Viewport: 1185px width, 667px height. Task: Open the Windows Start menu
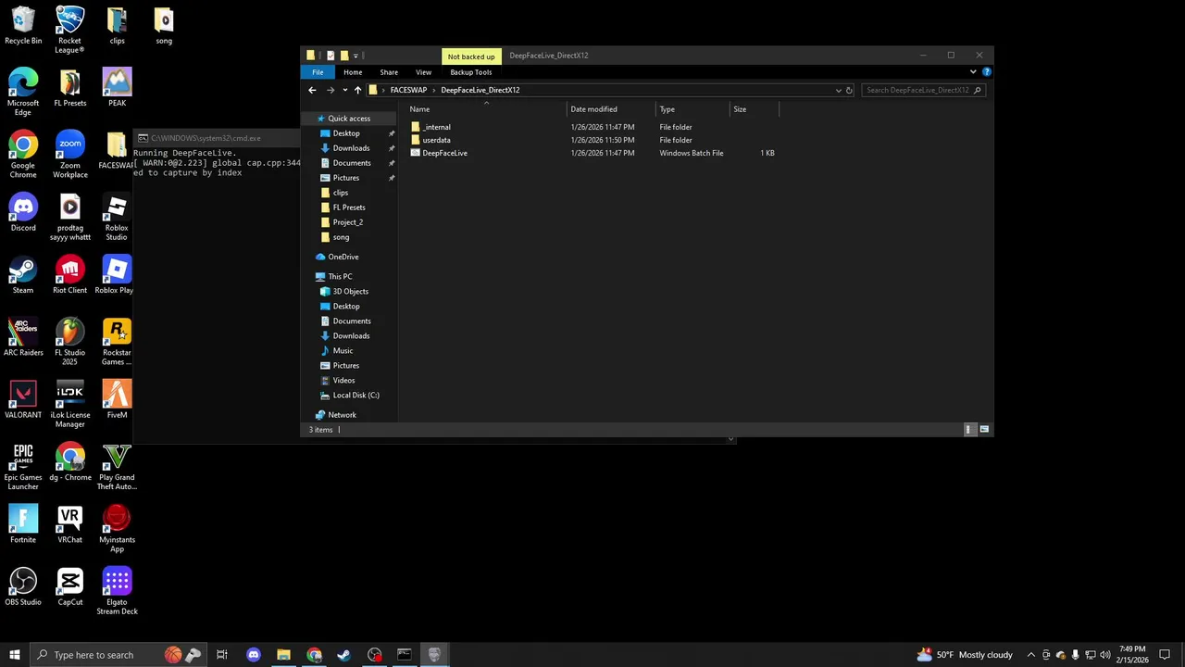(x=15, y=655)
